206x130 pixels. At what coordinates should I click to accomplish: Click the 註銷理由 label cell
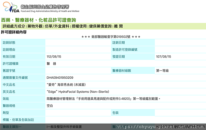(x=23, y=50)
